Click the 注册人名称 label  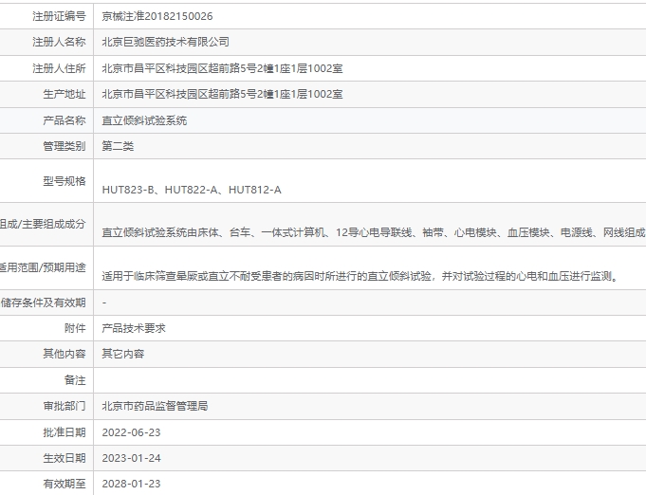click(59, 42)
